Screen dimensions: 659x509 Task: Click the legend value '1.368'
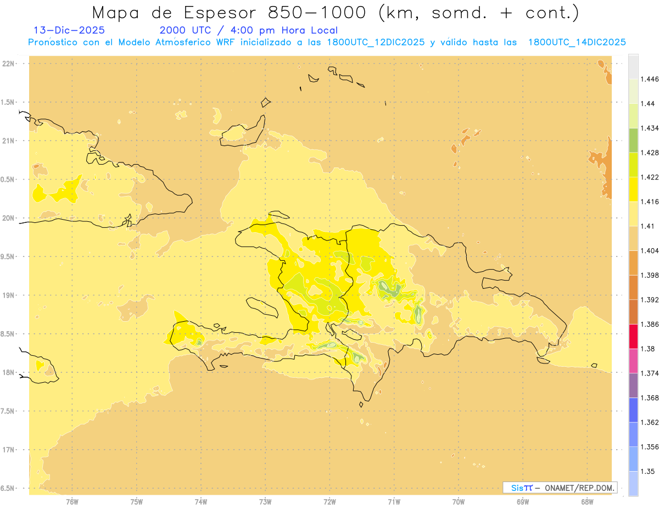(x=649, y=398)
